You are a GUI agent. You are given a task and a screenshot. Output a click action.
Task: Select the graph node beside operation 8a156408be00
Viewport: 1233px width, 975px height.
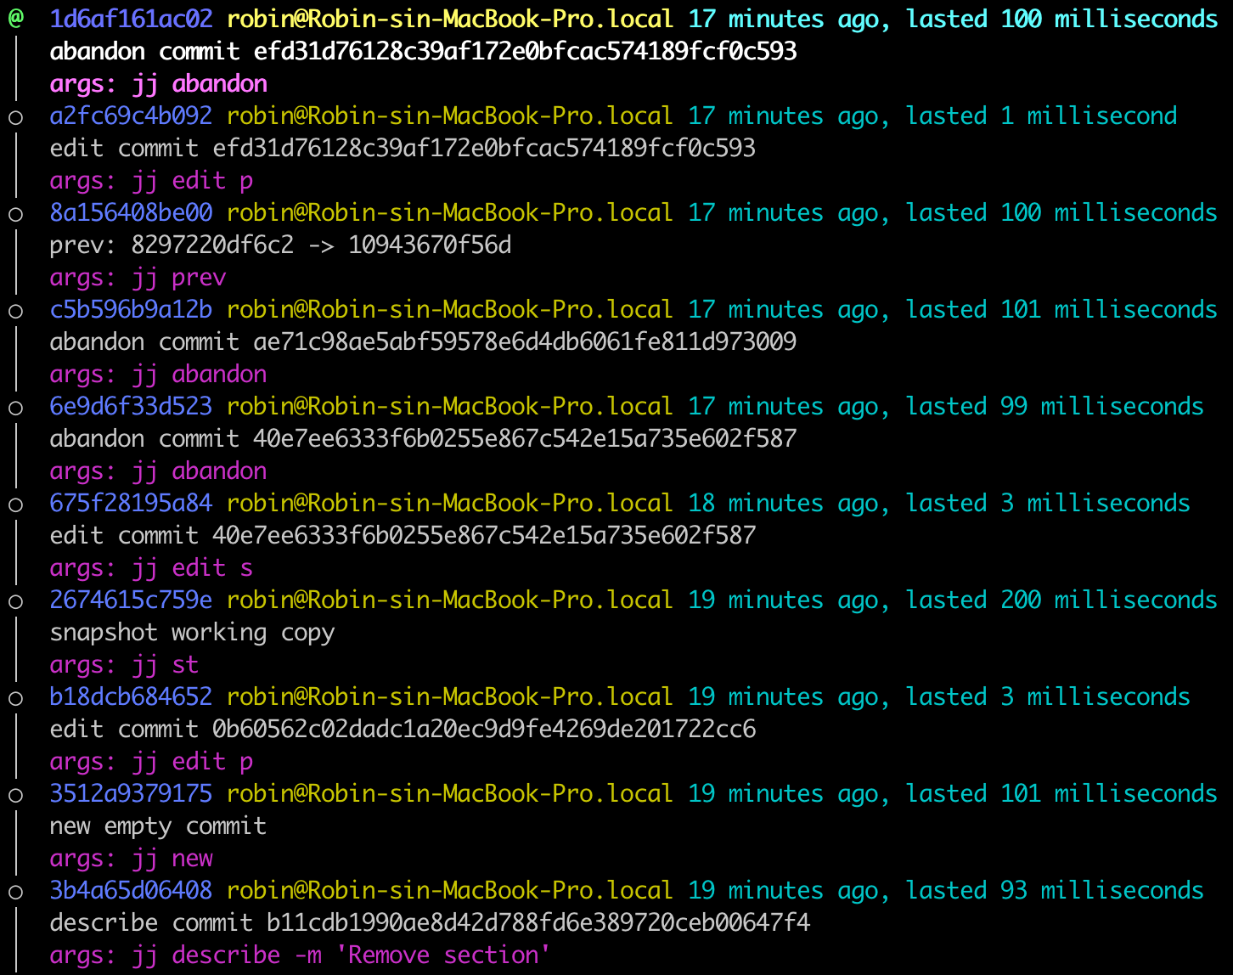pyautogui.click(x=15, y=213)
